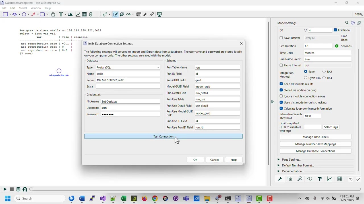The height and width of the screenshot is (204, 364).
Task: Click the Numeric display tool
Action: pyautogui.click(x=91, y=14)
